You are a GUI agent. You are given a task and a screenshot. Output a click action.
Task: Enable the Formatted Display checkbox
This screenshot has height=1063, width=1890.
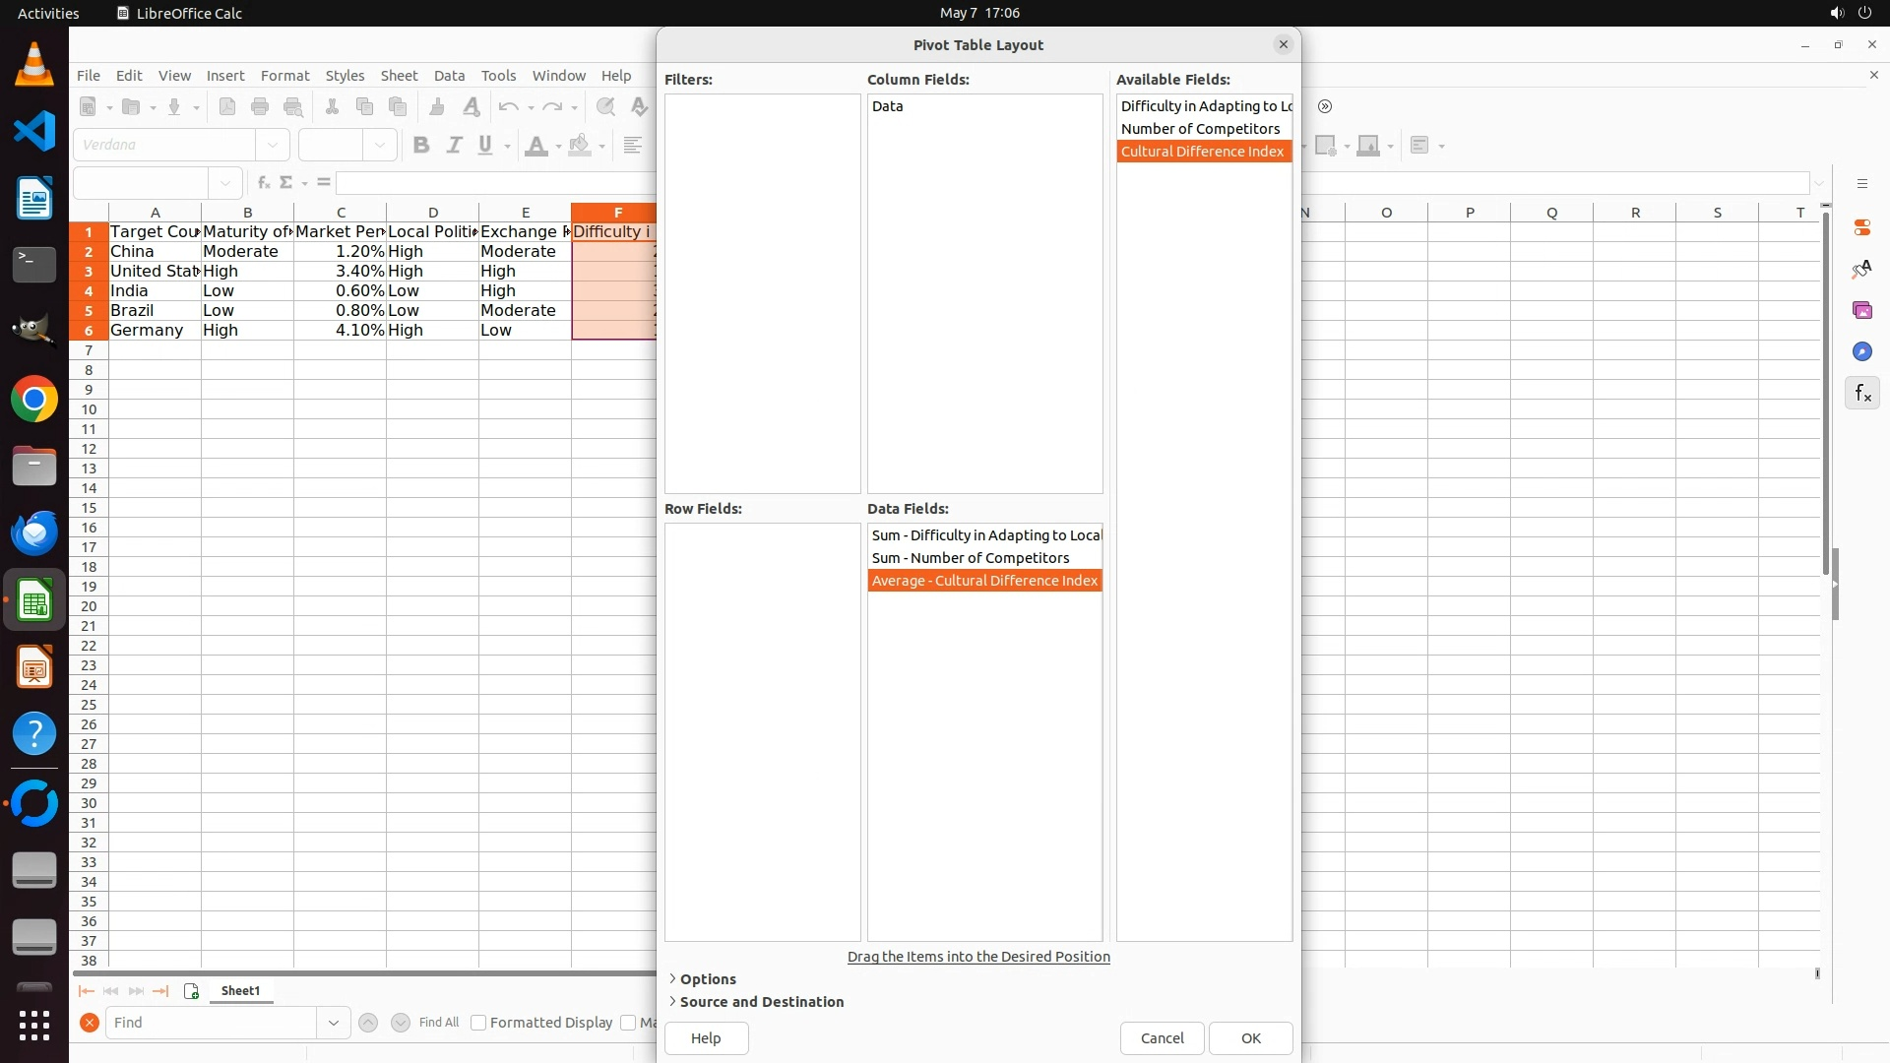478,1023
